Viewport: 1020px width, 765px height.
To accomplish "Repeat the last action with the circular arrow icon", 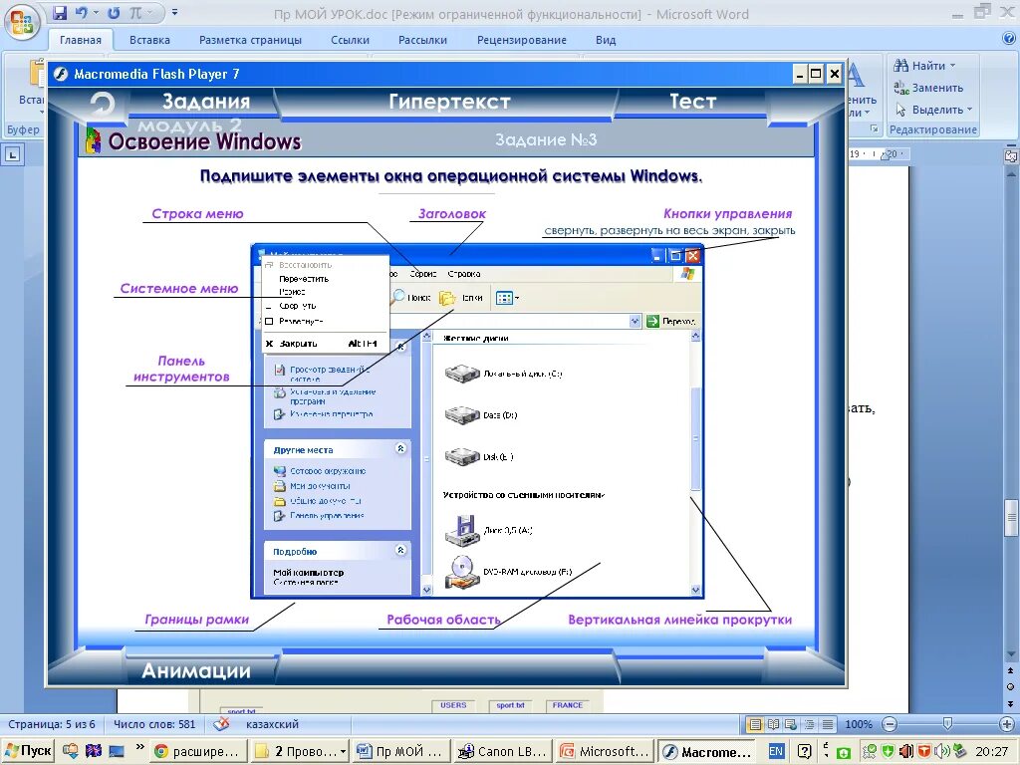I will coord(114,13).
